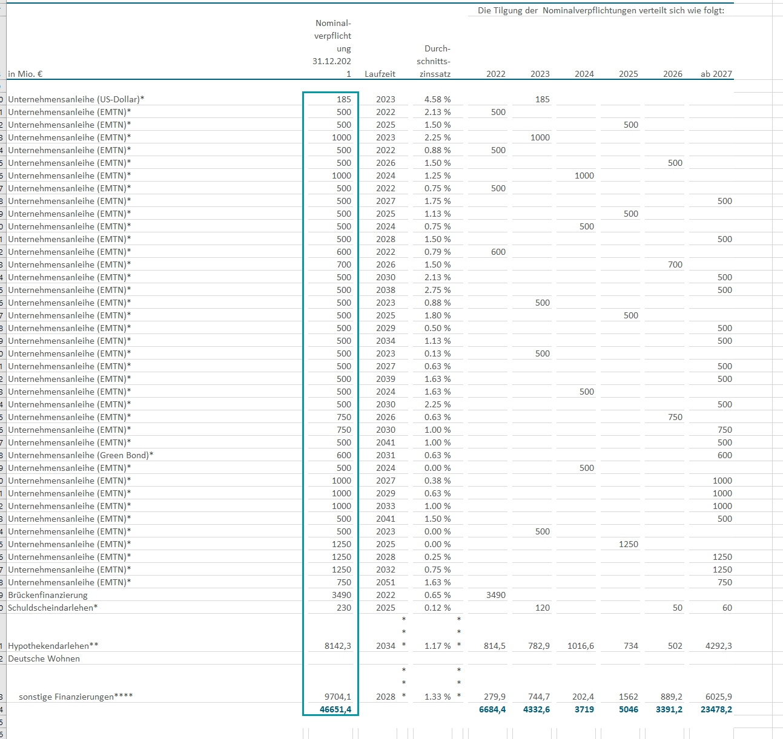
Task: Click the Laufzeit value 2038
Action: pyautogui.click(x=386, y=290)
